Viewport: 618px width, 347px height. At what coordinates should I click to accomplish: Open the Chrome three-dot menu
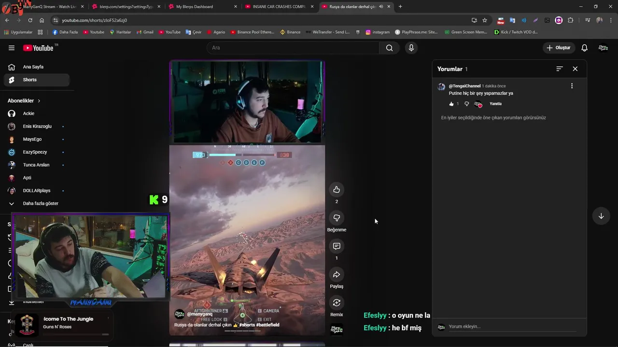click(611, 20)
